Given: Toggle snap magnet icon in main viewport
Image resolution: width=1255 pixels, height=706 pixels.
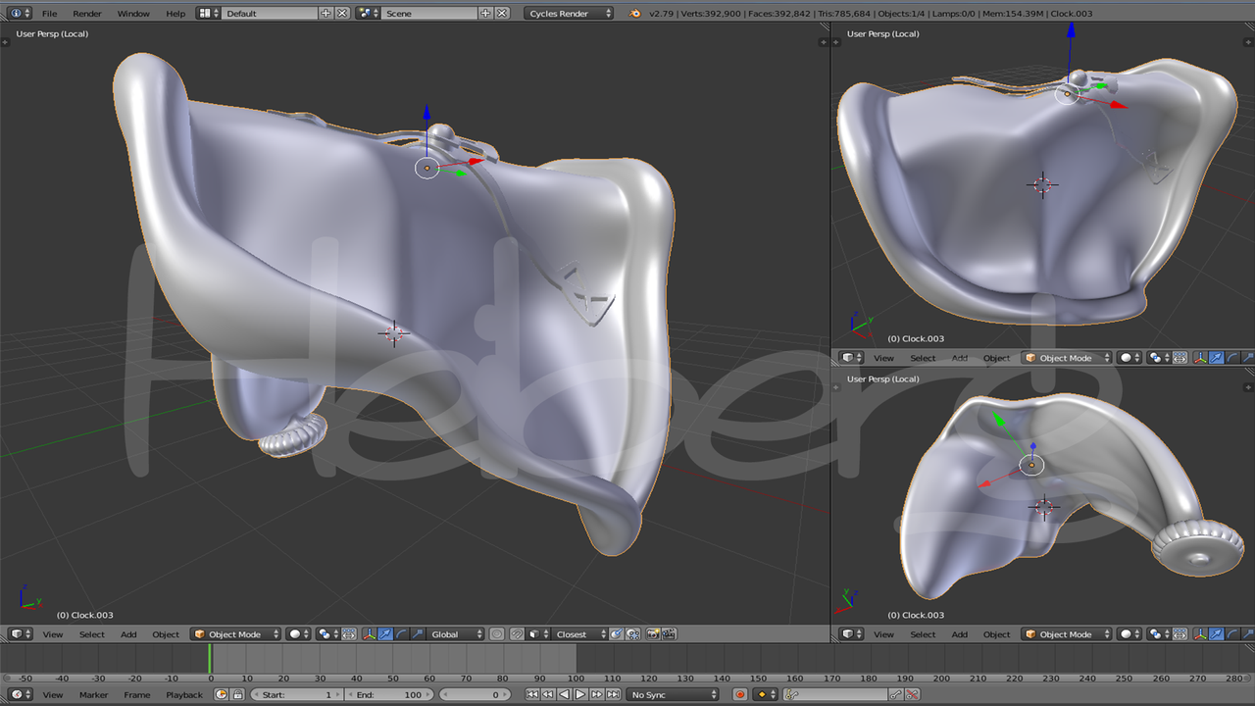Looking at the screenshot, I should 517,634.
